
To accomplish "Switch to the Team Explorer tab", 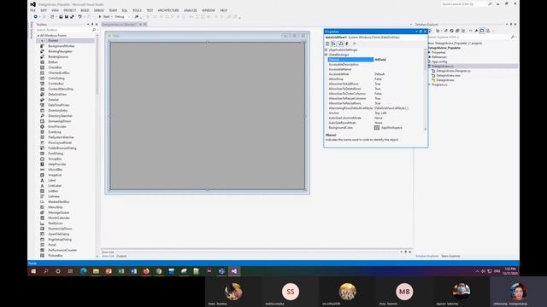I will pos(450,256).
